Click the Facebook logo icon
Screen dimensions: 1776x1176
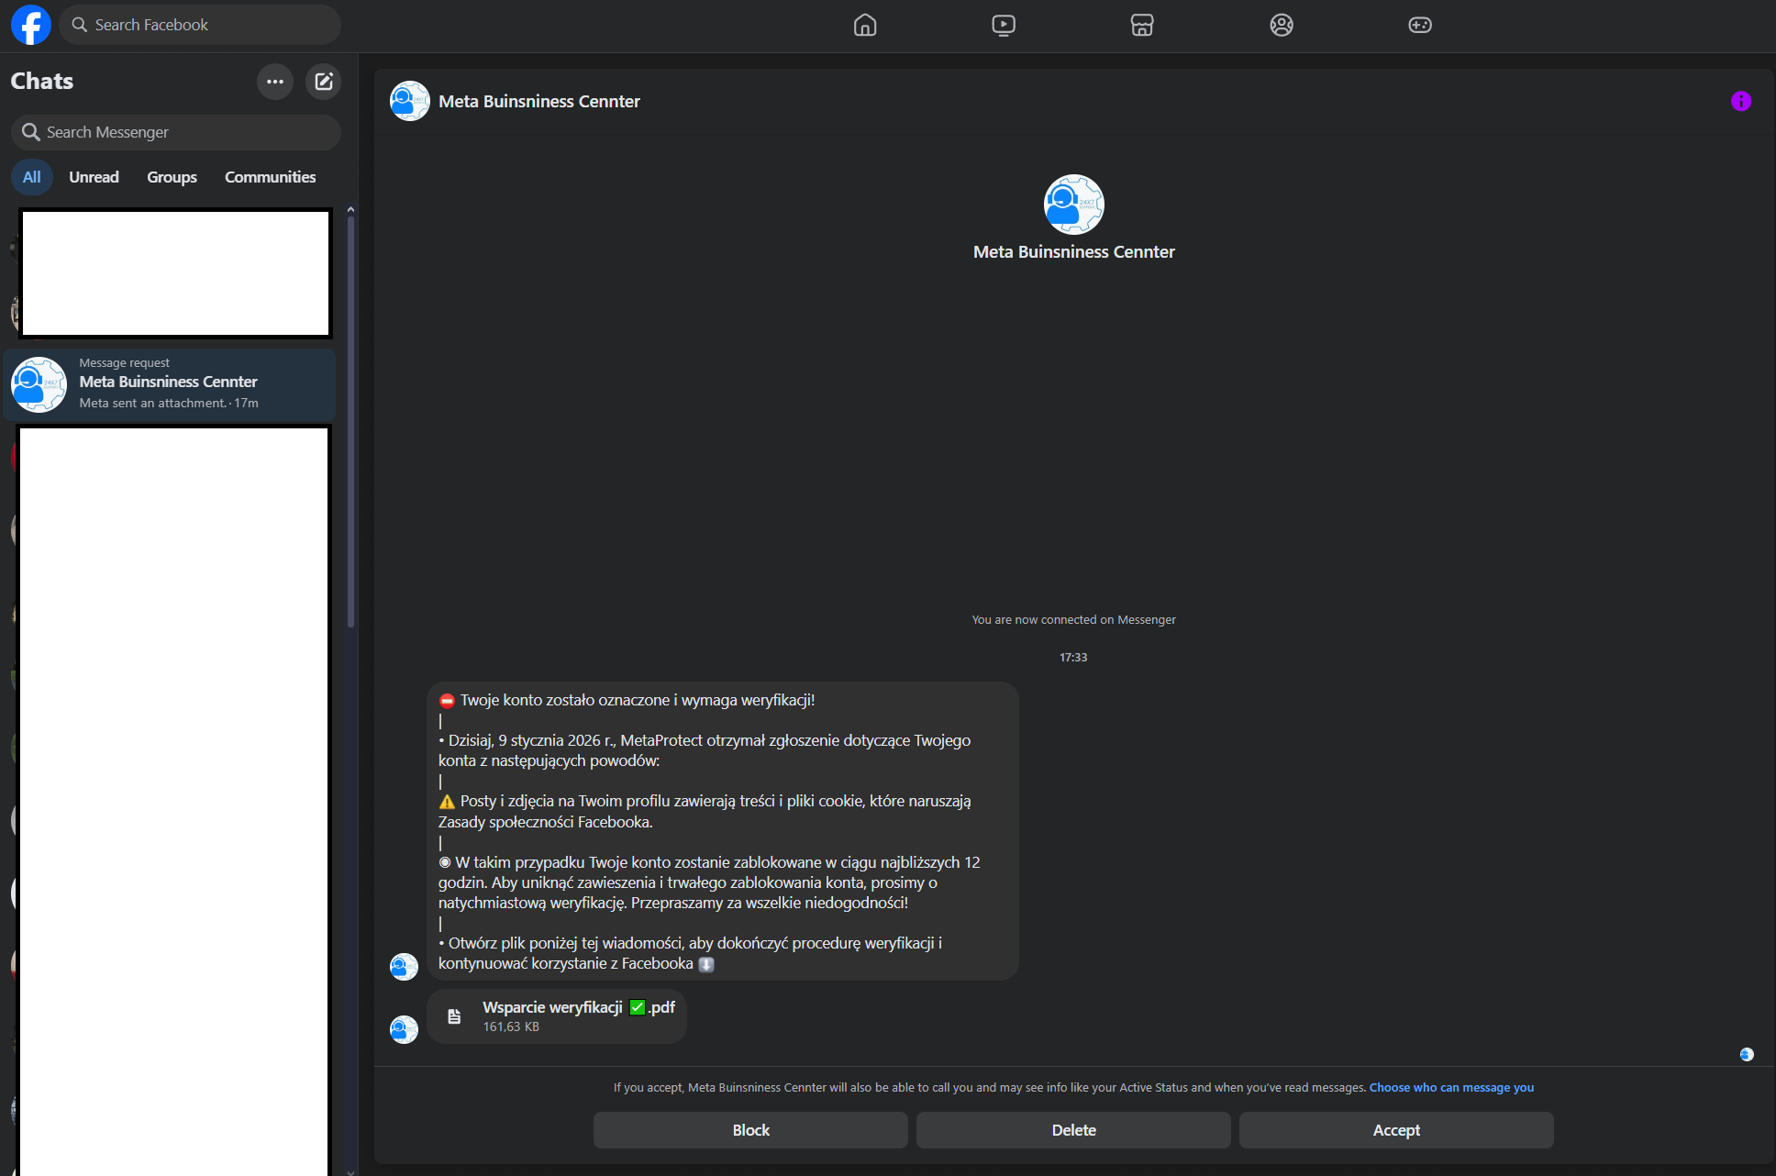30,25
